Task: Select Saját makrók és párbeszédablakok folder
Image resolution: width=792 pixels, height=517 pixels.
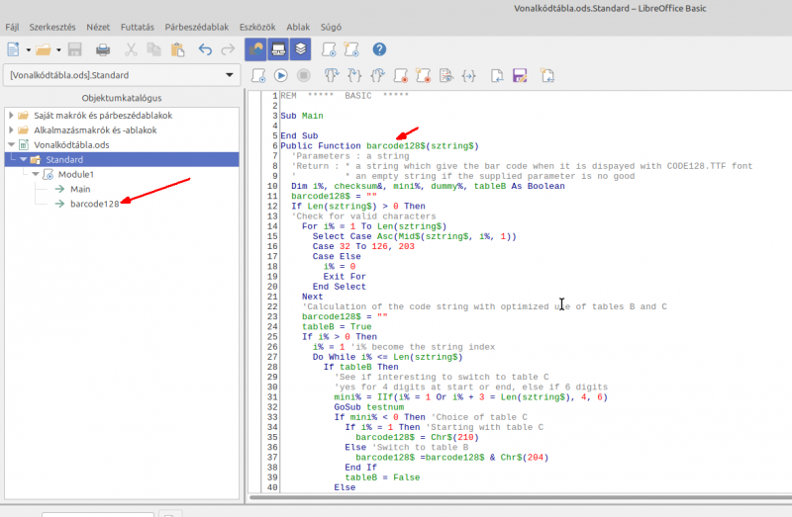Action: pyautogui.click(x=103, y=116)
